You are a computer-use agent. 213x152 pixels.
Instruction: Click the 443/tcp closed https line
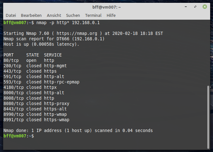click(30, 71)
